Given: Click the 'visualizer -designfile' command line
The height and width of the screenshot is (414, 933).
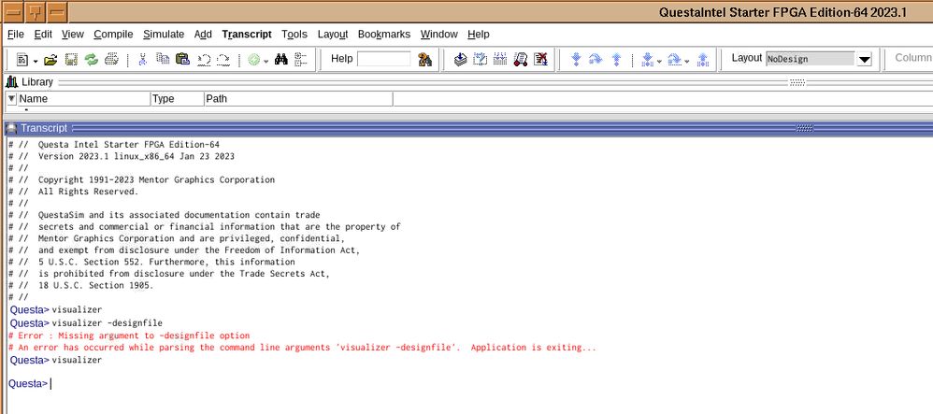Looking at the screenshot, I should pyautogui.click(x=108, y=323).
